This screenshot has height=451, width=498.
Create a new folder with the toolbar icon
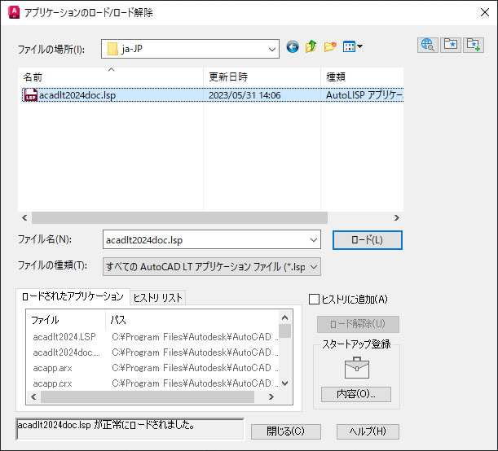pos(330,47)
